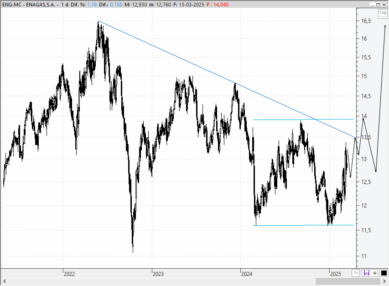
Task: Click the 16,5 price axis label
Action: click(366, 21)
